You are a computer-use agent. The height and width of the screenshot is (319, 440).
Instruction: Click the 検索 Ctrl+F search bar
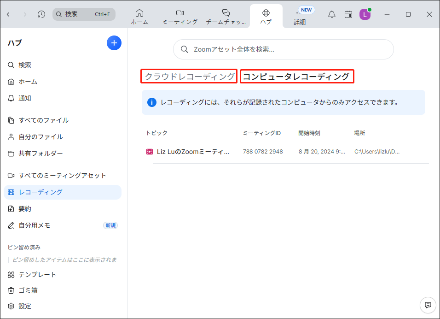tap(84, 14)
